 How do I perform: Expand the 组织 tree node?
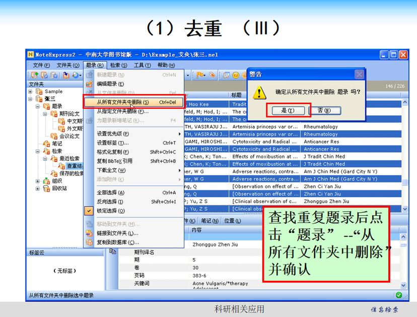[37, 181]
